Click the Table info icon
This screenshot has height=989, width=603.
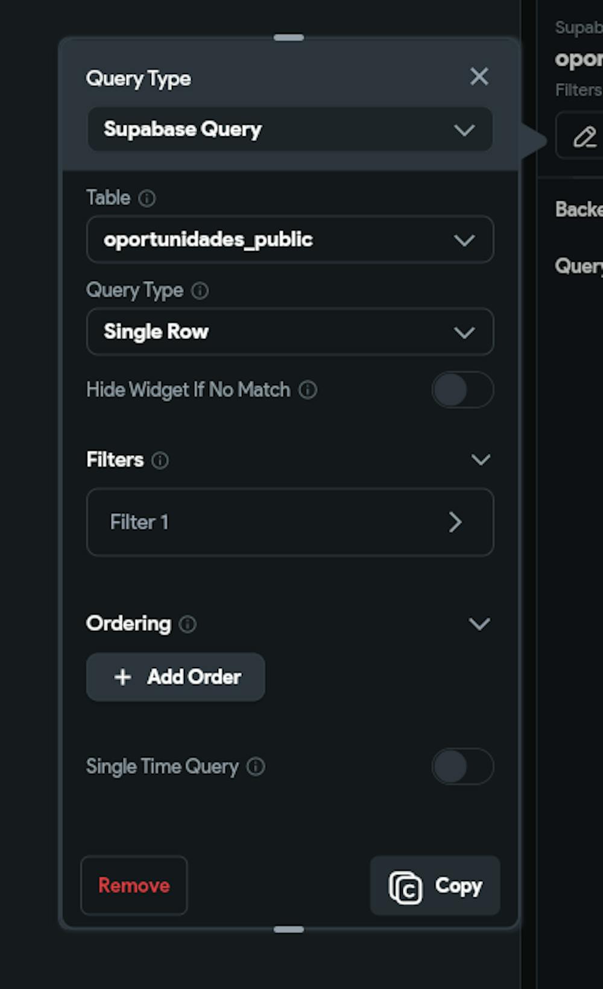click(x=147, y=198)
